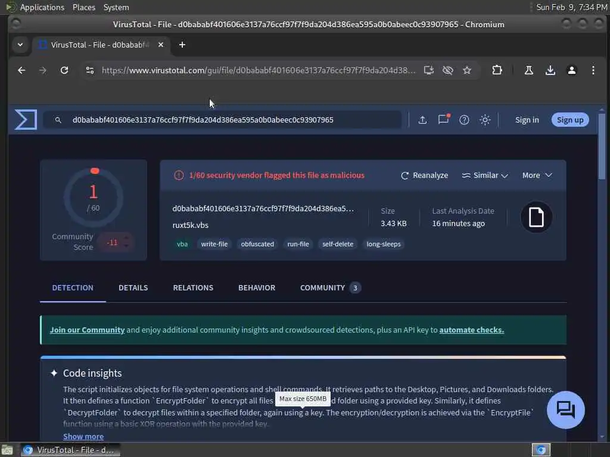The image size is (610, 457).
Task: Click the file type document icon
Action: pos(536,217)
